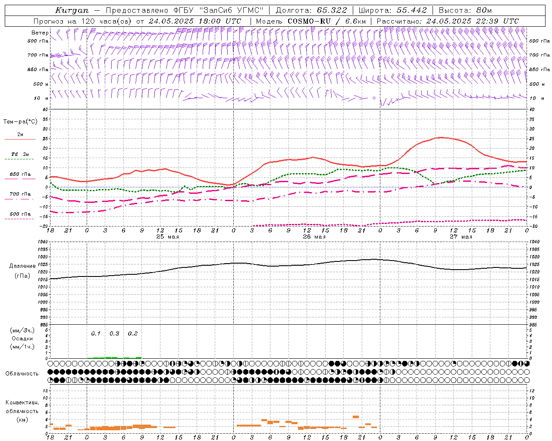Click the 'Ветер' wind panel label

(40, 33)
